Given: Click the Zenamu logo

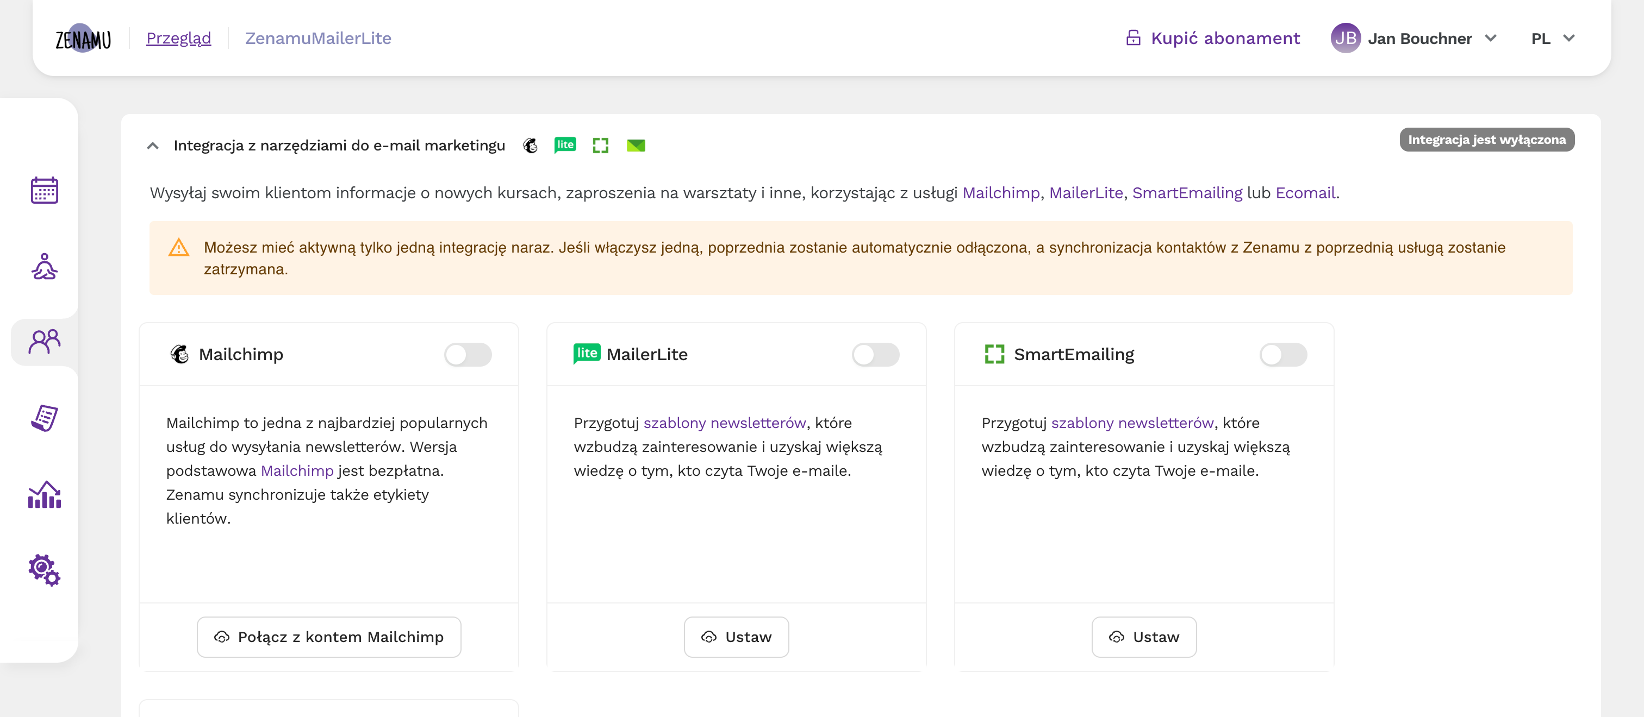Looking at the screenshot, I should (x=83, y=38).
